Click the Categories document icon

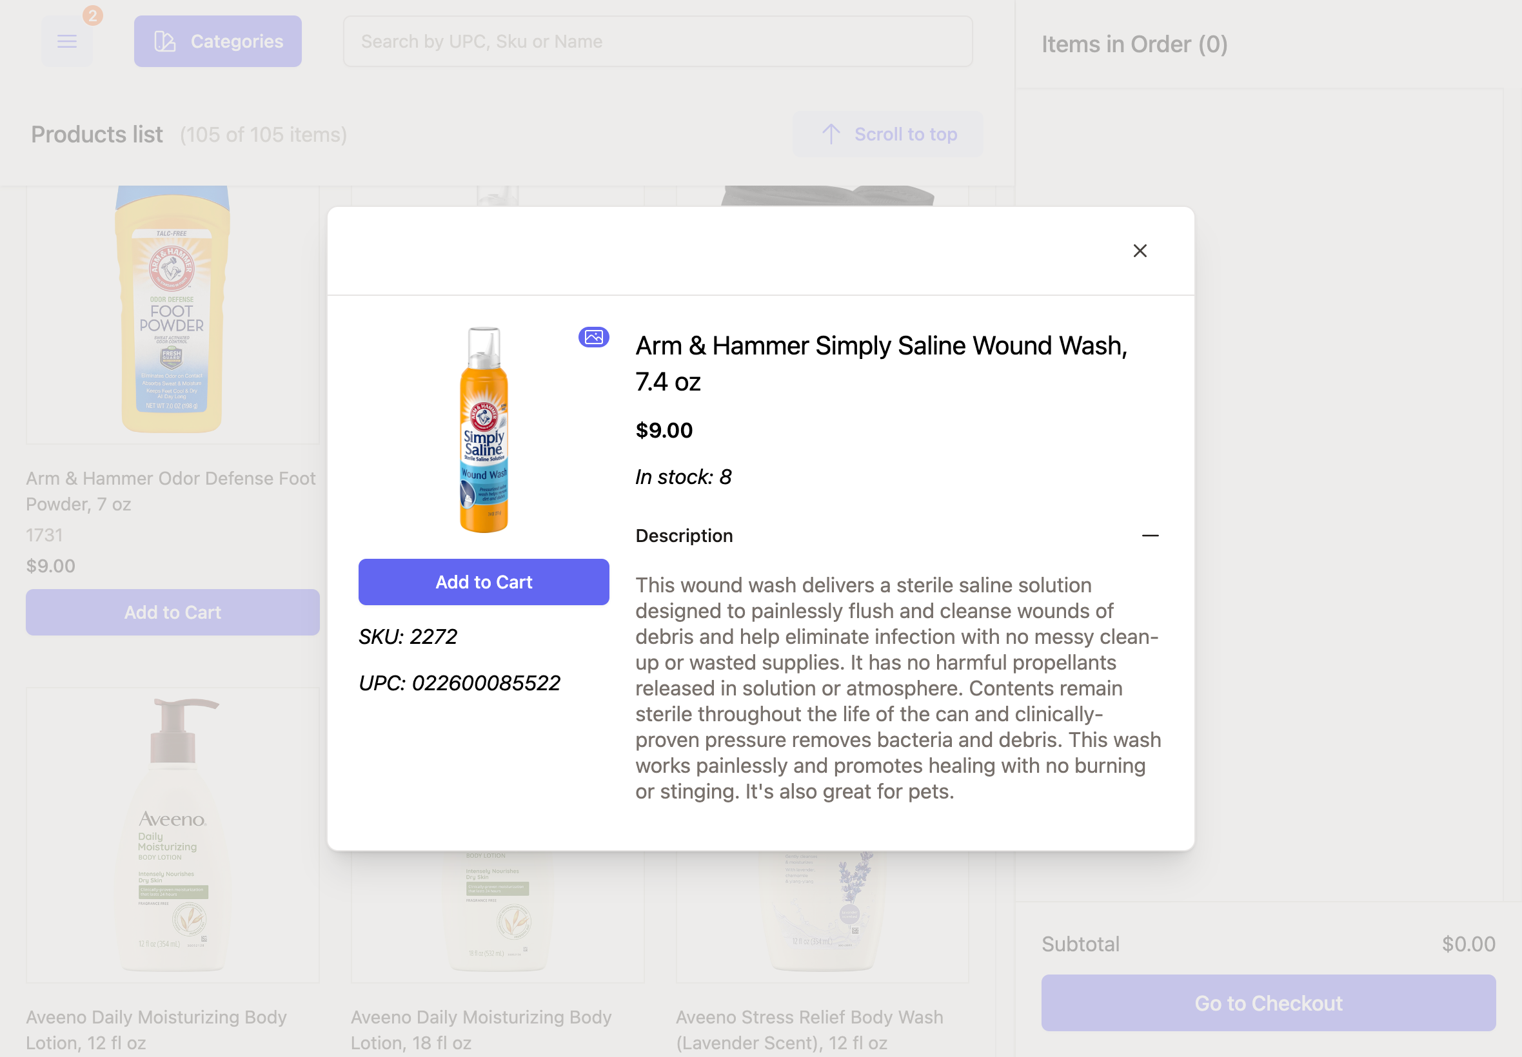tap(164, 41)
